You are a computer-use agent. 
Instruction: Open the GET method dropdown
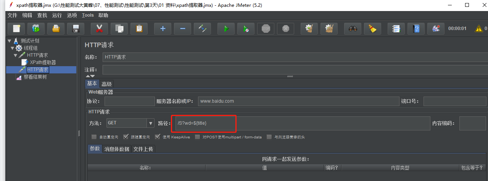pos(150,123)
